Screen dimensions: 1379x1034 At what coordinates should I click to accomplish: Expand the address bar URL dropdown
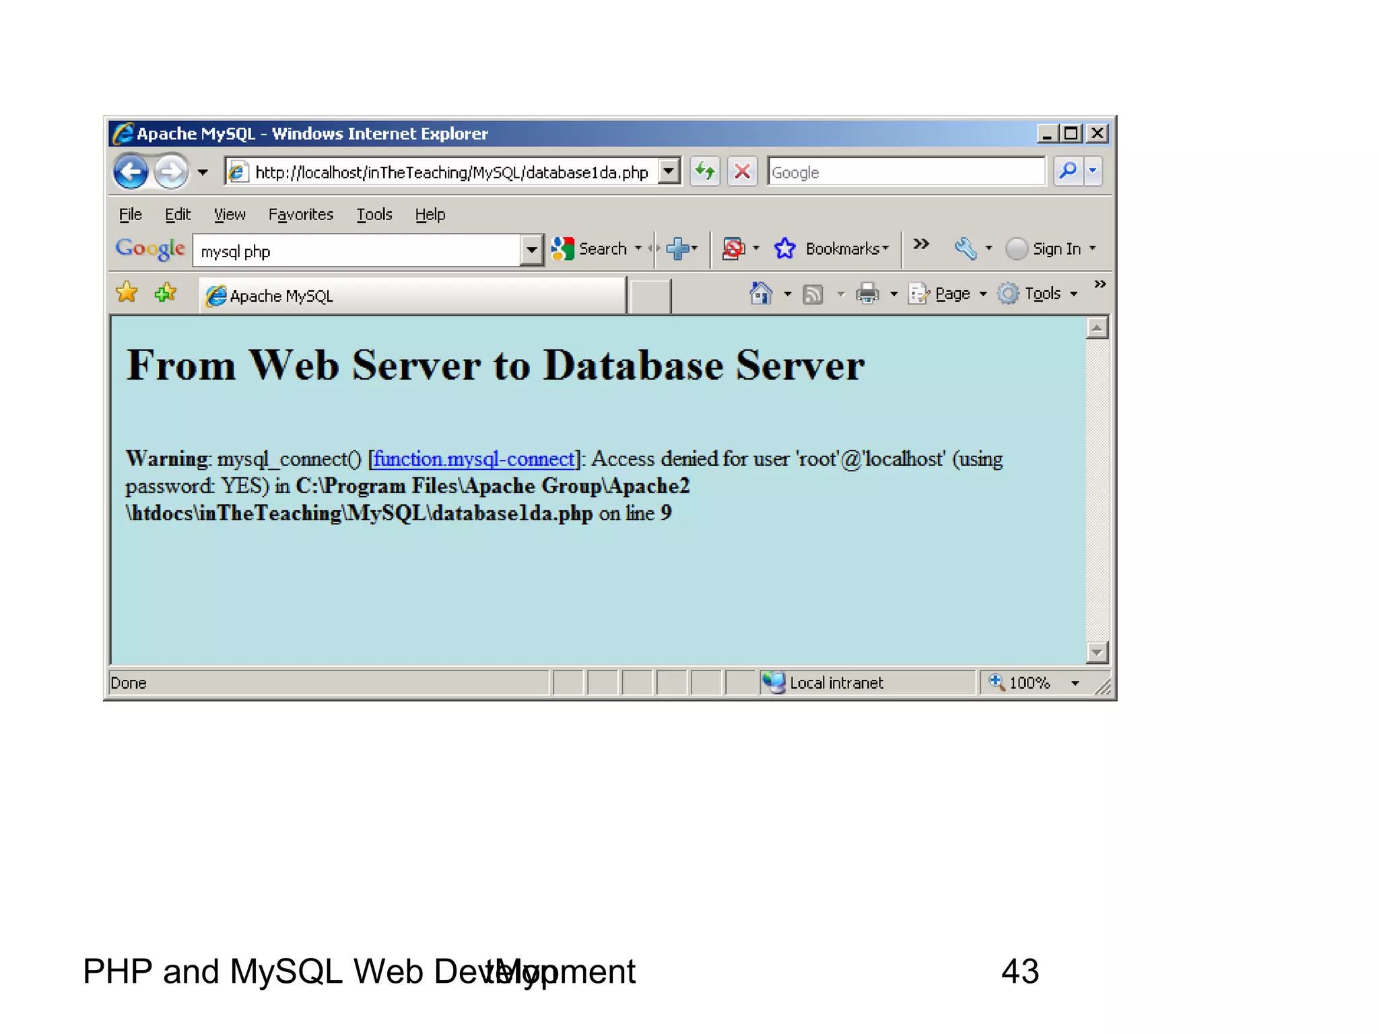click(668, 171)
